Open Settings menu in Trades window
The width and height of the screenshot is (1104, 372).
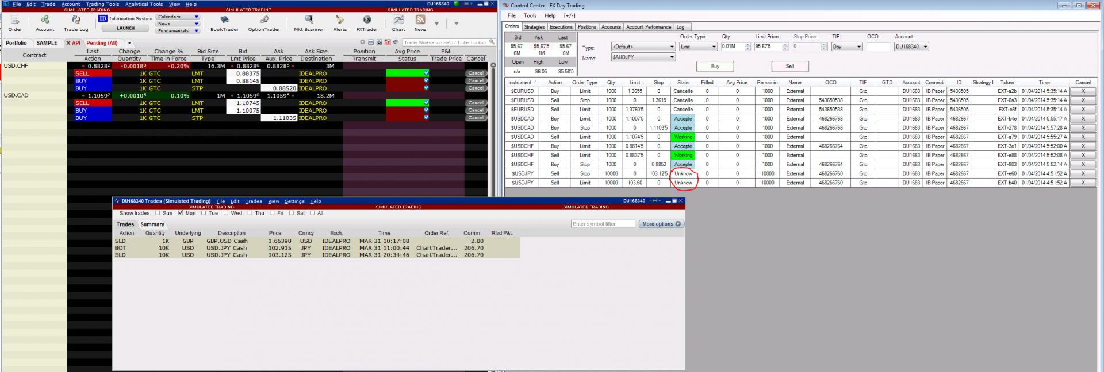[x=294, y=201]
